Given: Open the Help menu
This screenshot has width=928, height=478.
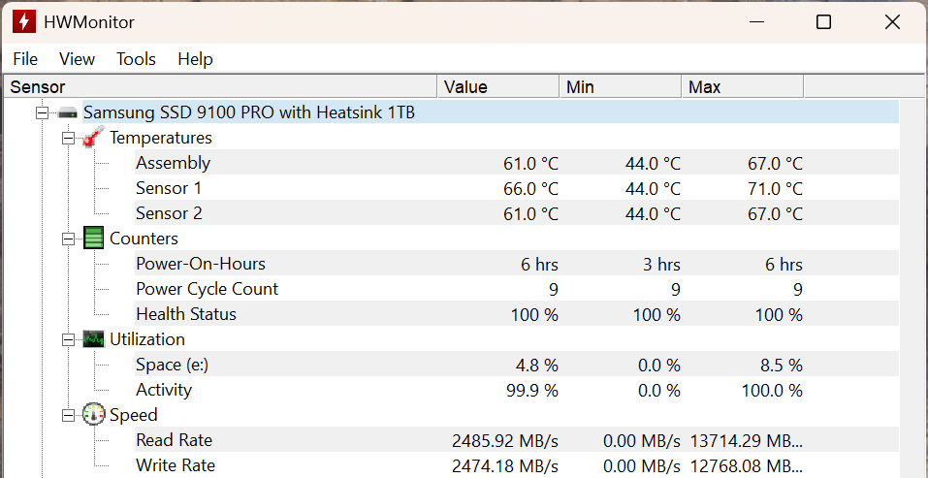Looking at the screenshot, I should click(195, 59).
